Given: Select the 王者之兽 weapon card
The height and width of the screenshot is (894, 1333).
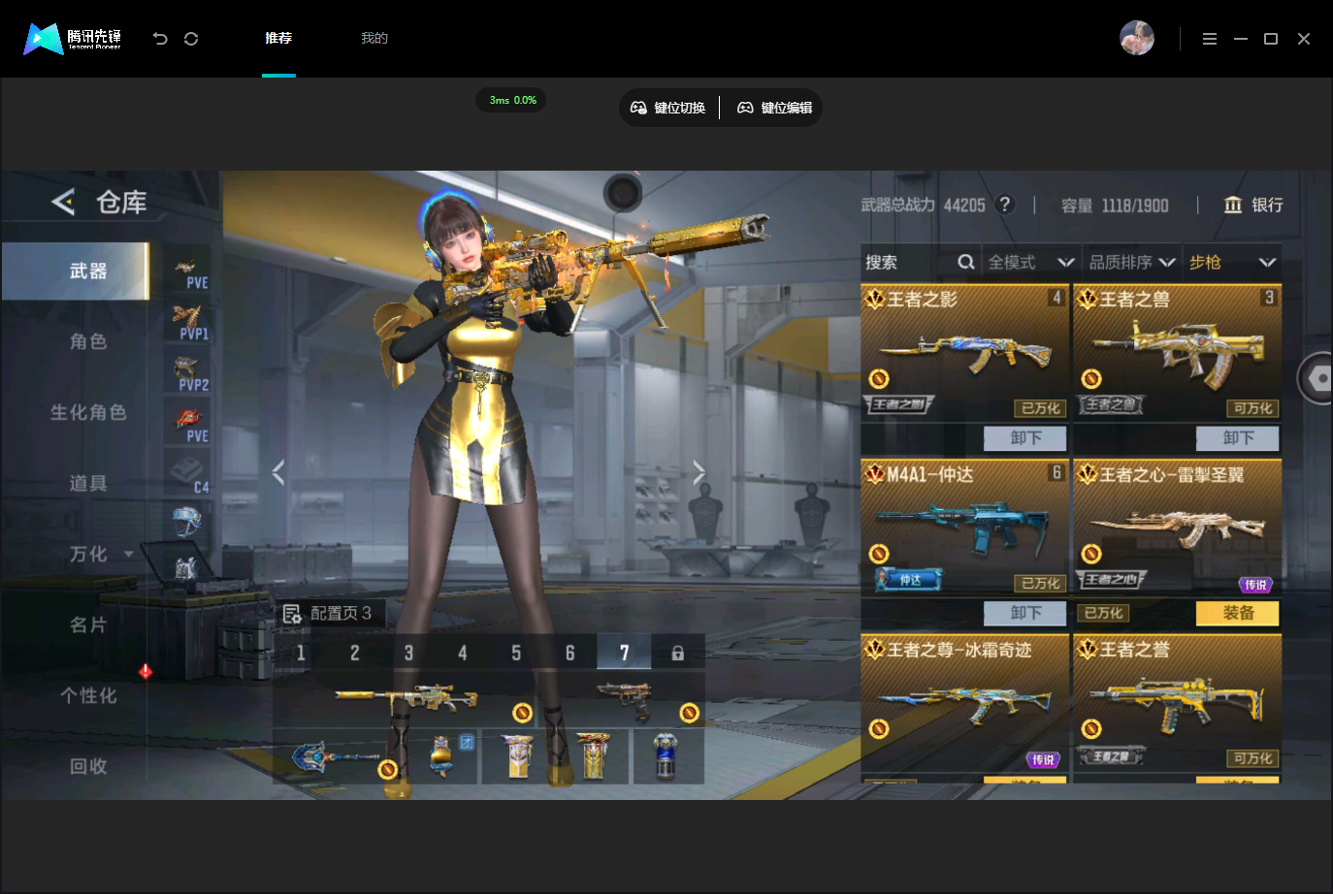Looking at the screenshot, I should 1178,352.
